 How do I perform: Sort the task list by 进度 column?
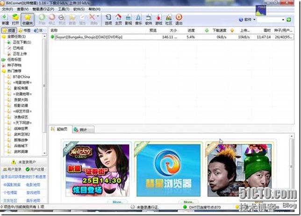pyautogui.click(x=190, y=30)
